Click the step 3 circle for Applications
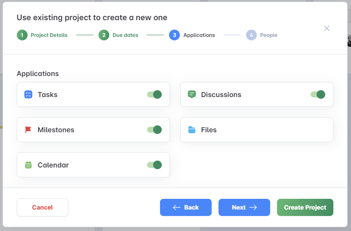The height and width of the screenshot is (231, 351). tap(174, 35)
